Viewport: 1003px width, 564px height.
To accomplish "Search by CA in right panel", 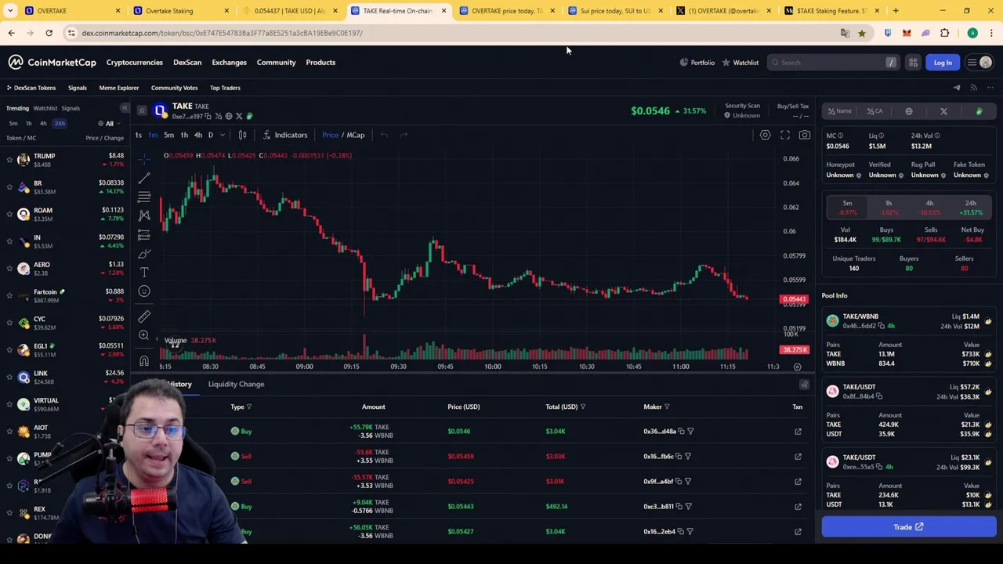I will (874, 111).
